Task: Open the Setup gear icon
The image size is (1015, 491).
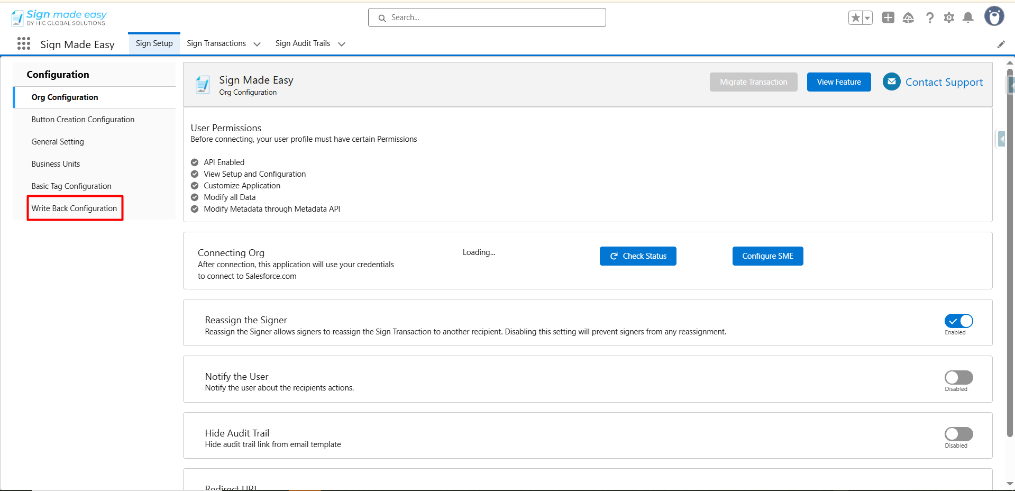Action: pyautogui.click(x=949, y=18)
